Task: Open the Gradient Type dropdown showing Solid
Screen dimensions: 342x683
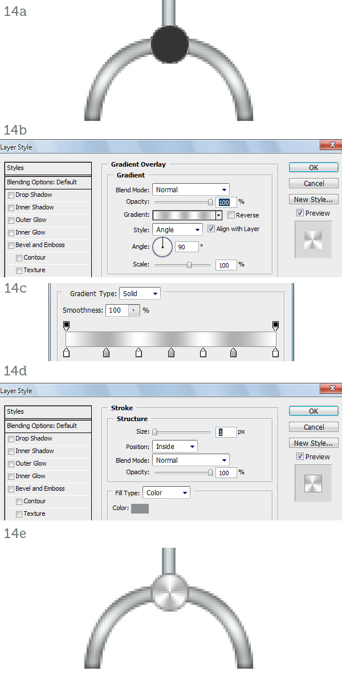Action: (140, 294)
